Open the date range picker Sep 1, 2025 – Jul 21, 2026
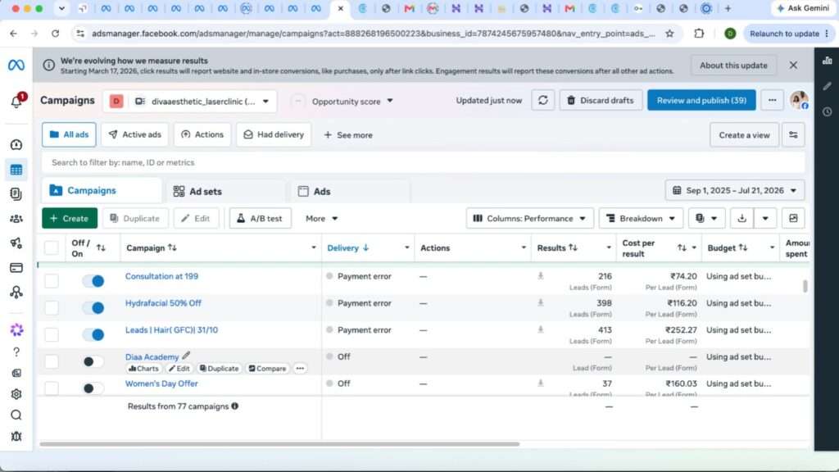The height and width of the screenshot is (472, 839). pos(735,190)
